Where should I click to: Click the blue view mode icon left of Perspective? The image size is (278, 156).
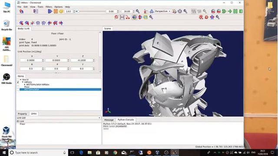152,11
